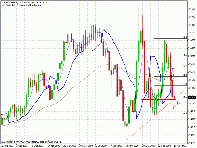Screen dimensions: 197x148
Task: Click the 2.6550 price axis label
Action: coord(192,25)
